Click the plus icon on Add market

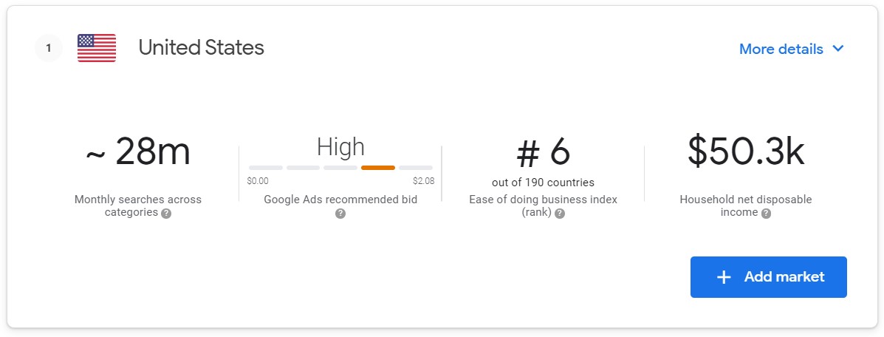[x=723, y=277]
